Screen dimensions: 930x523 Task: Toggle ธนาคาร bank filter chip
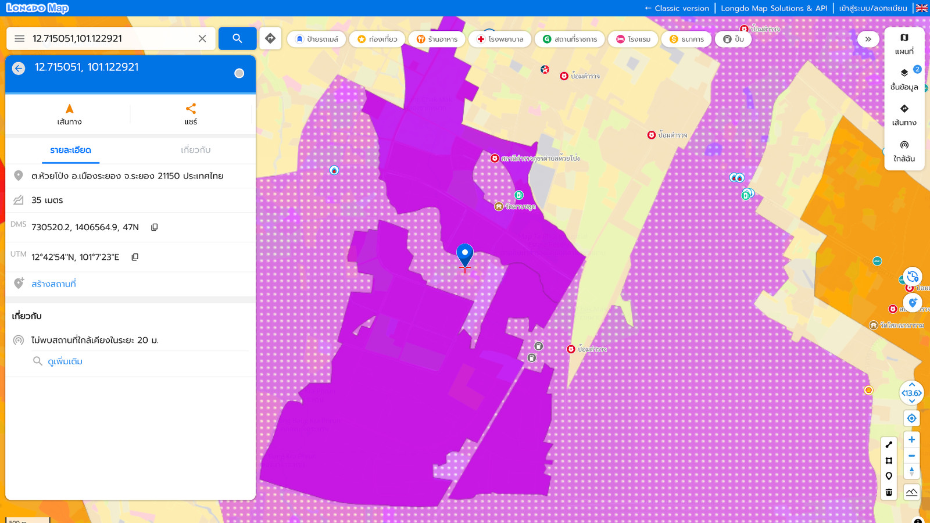[x=686, y=39]
